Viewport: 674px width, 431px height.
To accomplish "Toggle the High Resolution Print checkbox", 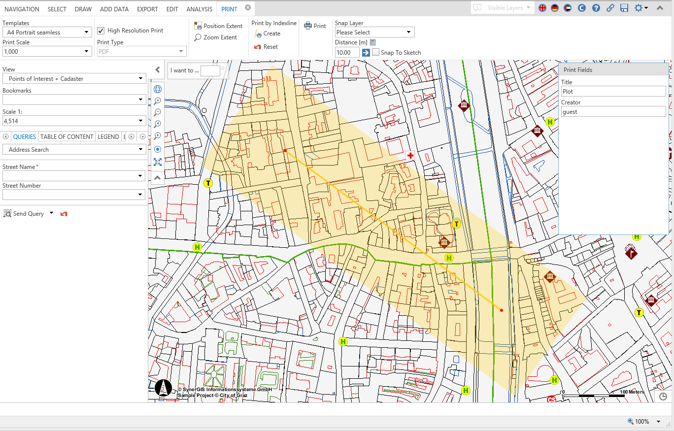I will click(101, 31).
